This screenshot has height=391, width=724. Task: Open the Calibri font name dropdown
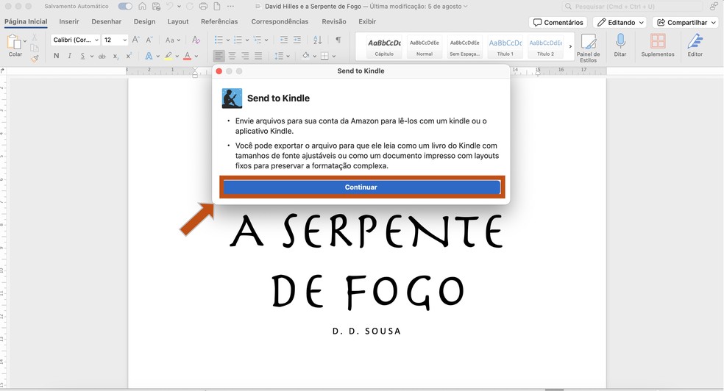pos(76,40)
